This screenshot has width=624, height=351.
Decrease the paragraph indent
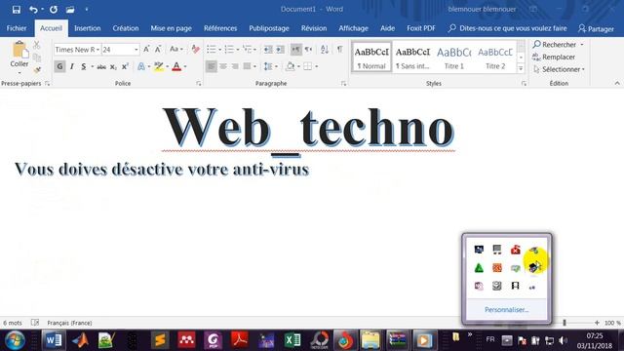(268, 50)
